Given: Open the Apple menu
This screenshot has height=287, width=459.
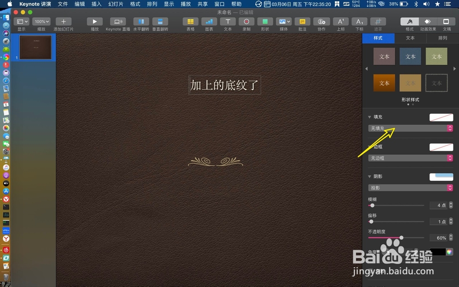Looking at the screenshot, I should coord(10,4).
